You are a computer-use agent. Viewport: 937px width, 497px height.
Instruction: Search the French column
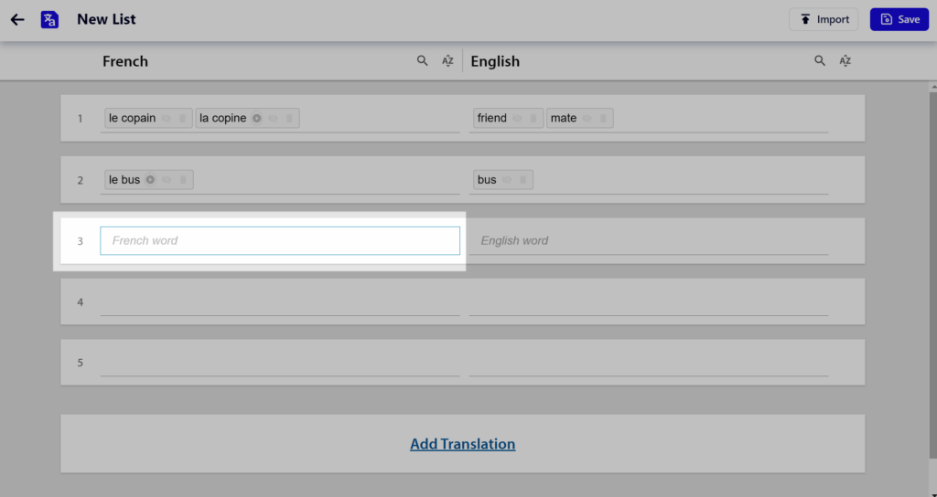(x=423, y=61)
